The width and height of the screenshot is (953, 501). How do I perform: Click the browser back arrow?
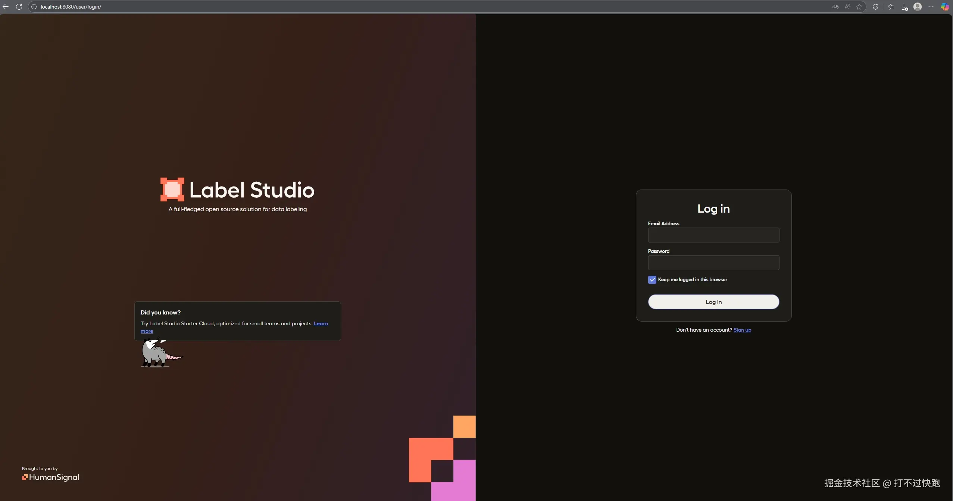[6, 7]
